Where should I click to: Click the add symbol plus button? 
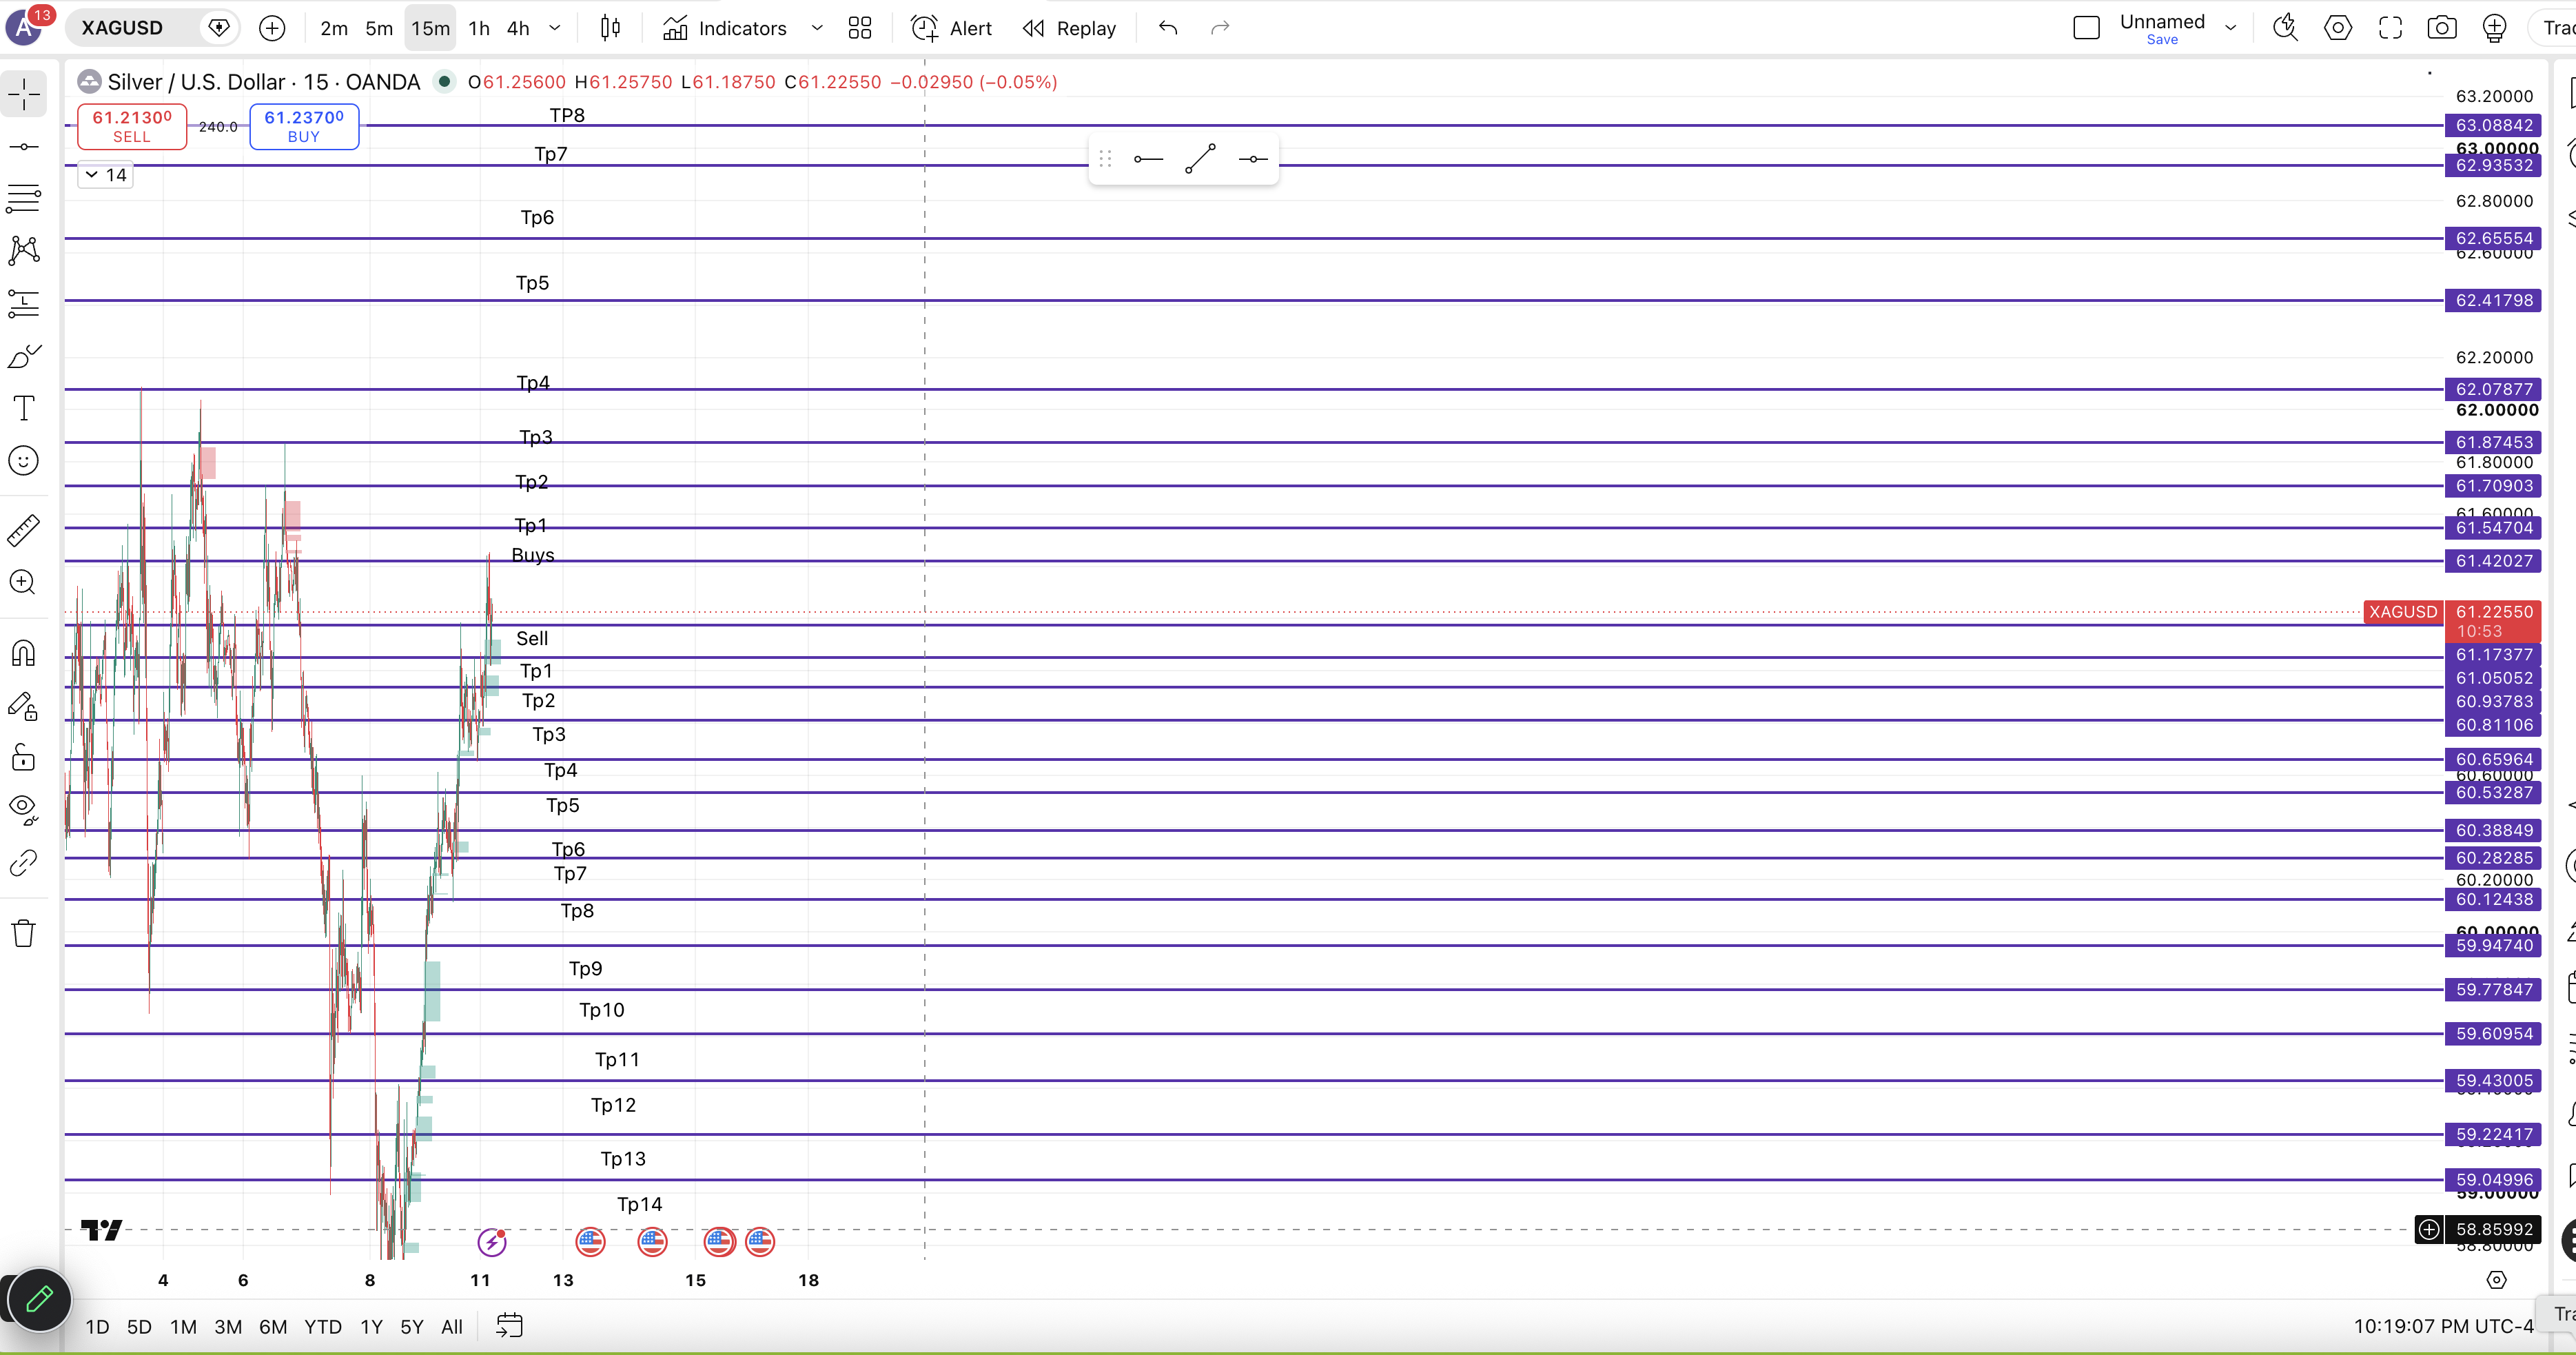(272, 28)
